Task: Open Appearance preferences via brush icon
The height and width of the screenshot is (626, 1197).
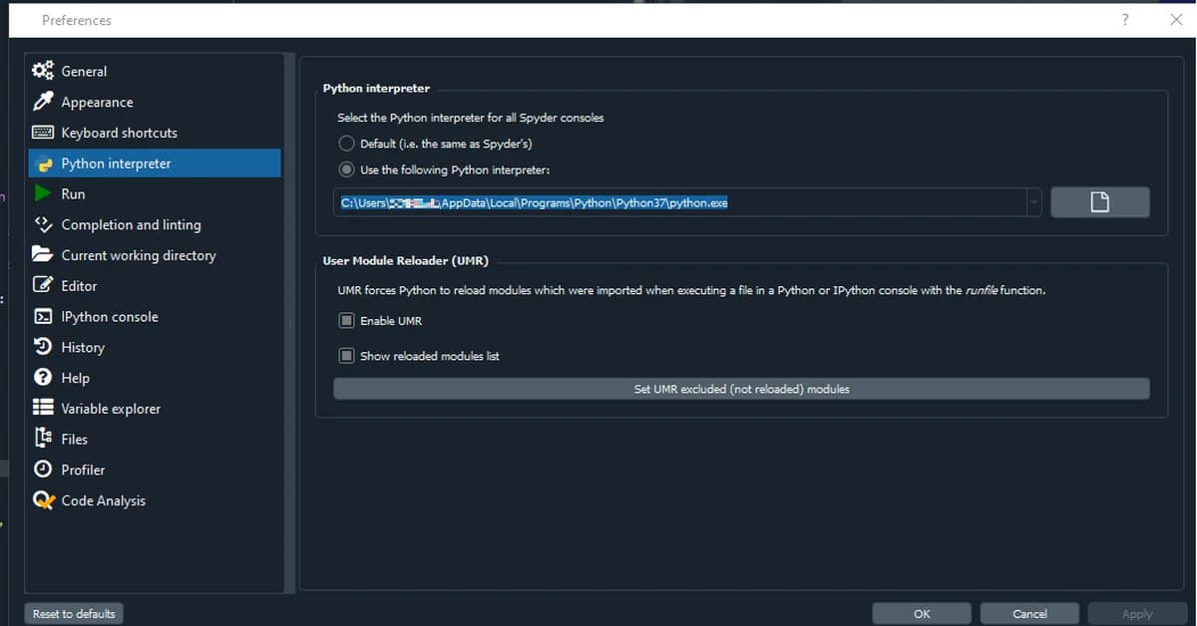Action: click(x=42, y=102)
